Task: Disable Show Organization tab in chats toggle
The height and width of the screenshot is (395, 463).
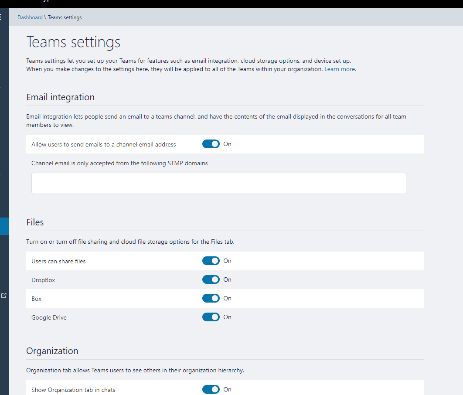Action: coord(211,389)
